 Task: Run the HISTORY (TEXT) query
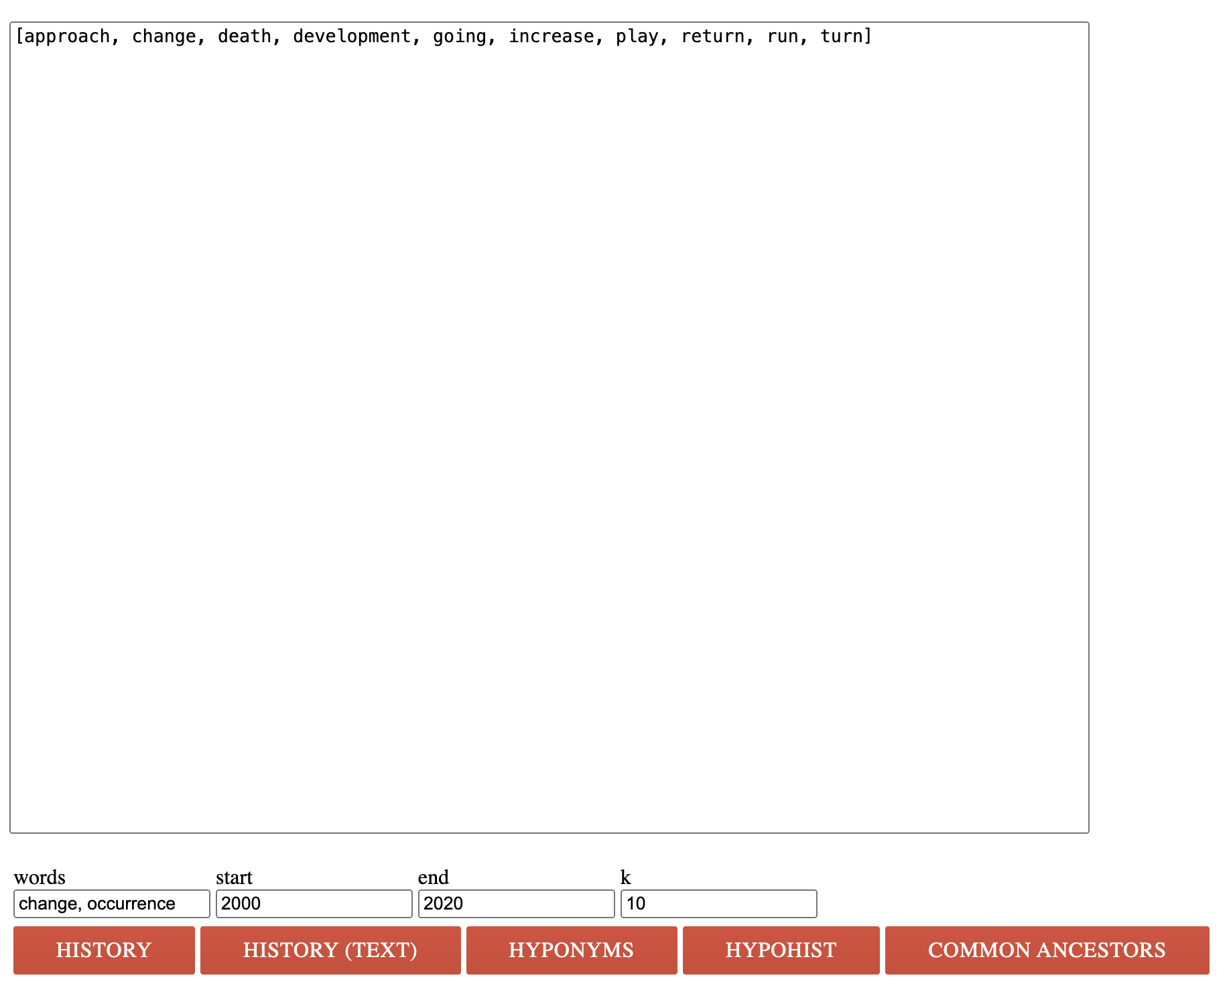pyautogui.click(x=330, y=950)
